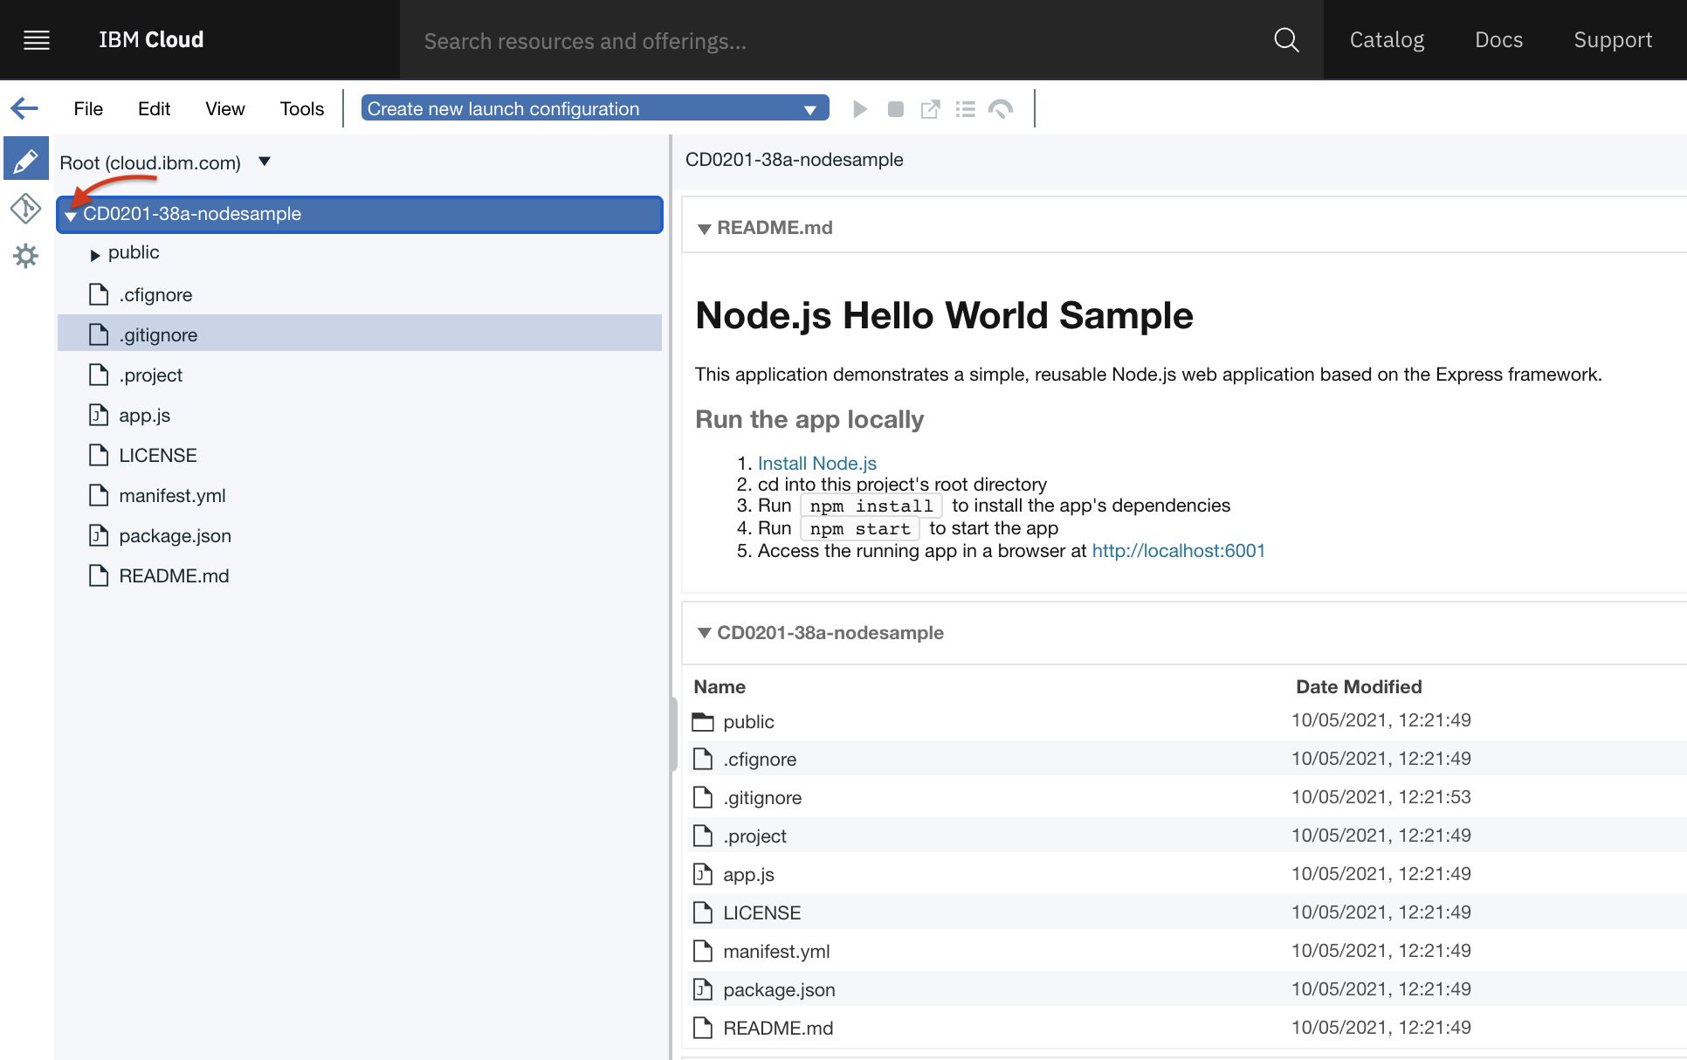1687x1060 pixels.
Task: Open the Tools menu
Action: pyautogui.click(x=302, y=109)
